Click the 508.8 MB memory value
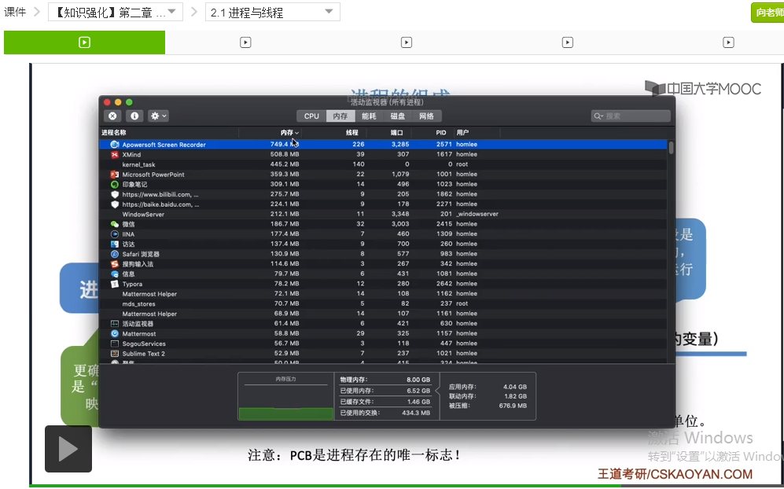Viewport: 784px width, 489px height. coord(285,155)
